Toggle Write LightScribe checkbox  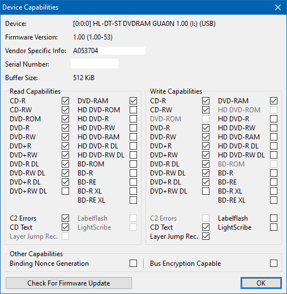(273, 227)
